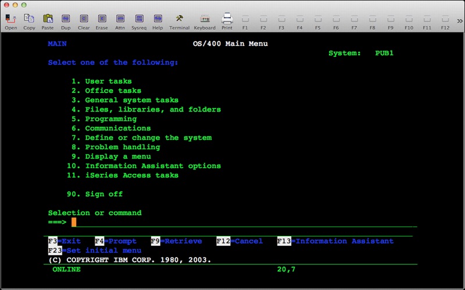Click the ONLINE status indicator
465x290 pixels.
tap(66, 269)
